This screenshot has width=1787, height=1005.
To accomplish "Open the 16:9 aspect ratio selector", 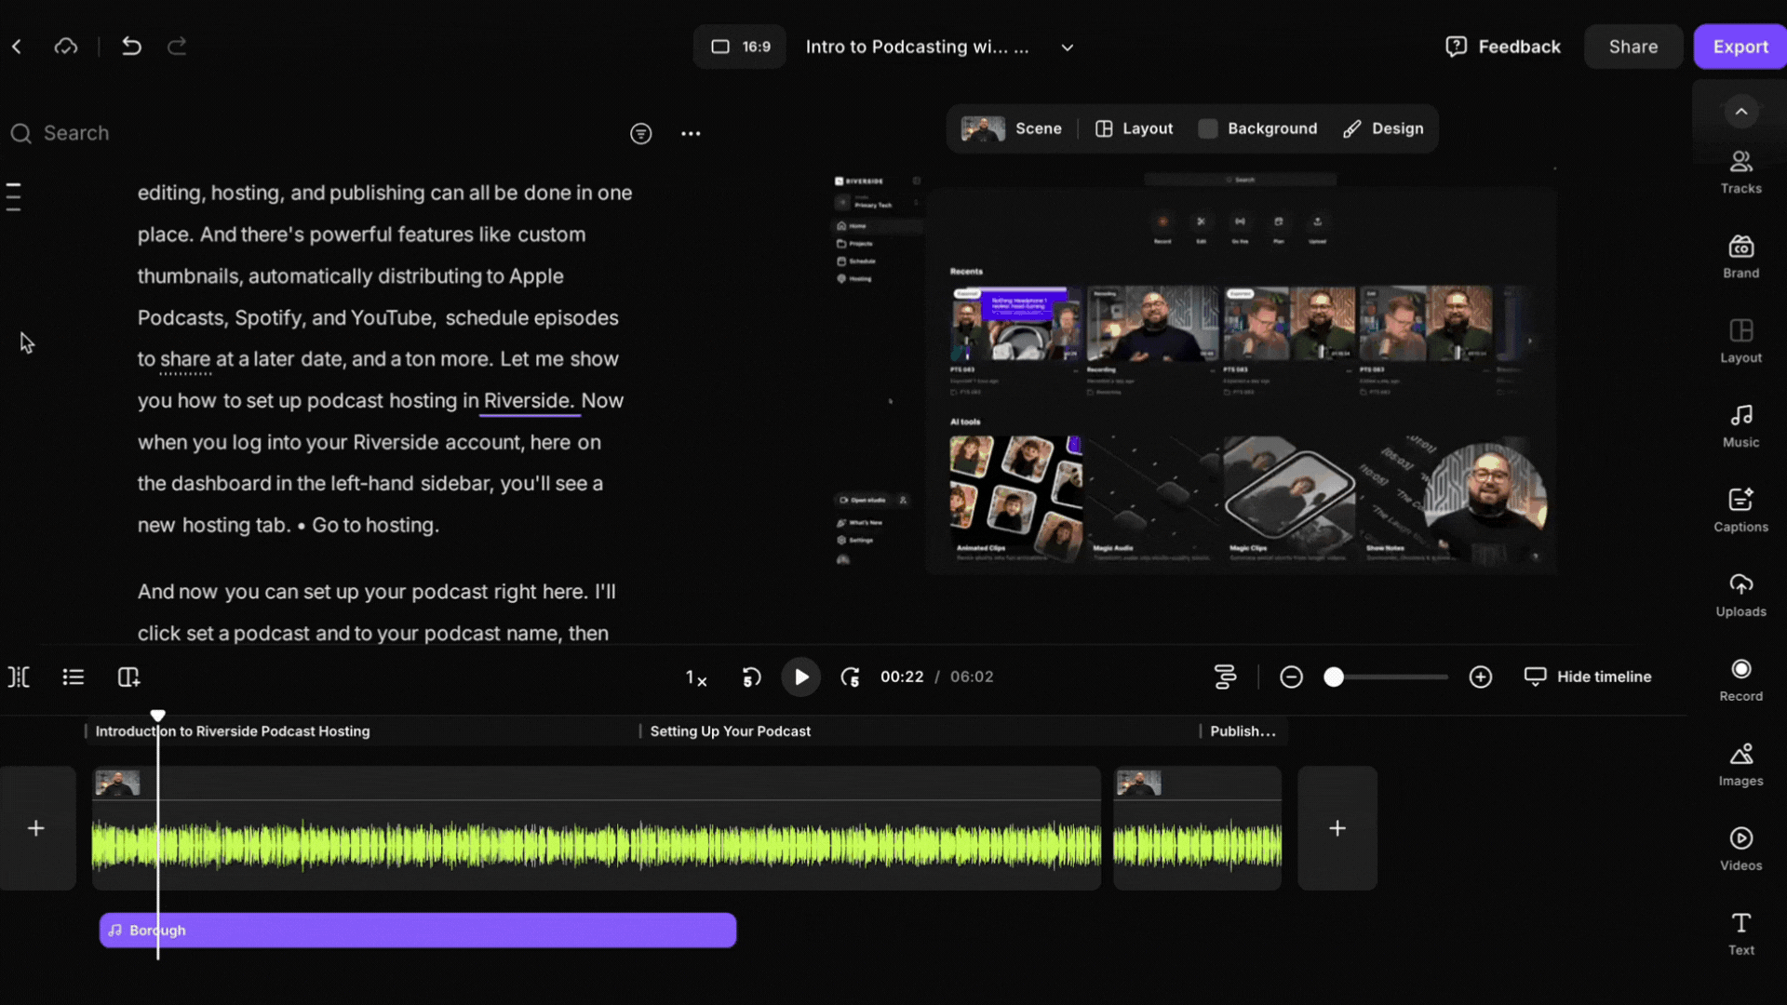I will point(740,47).
